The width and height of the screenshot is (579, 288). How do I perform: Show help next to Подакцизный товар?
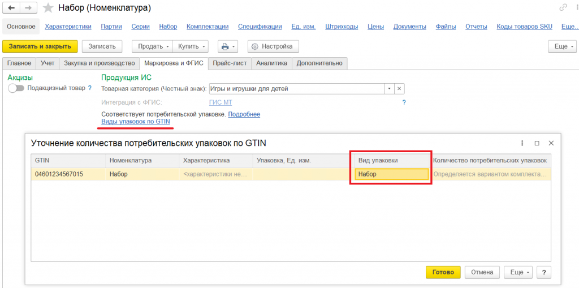[x=89, y=88]
